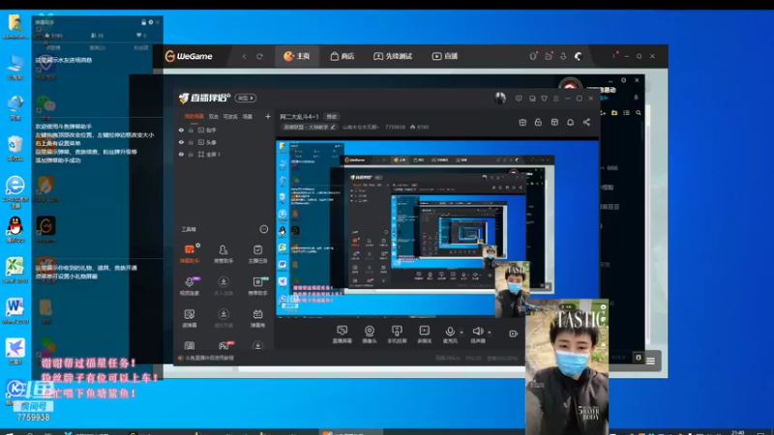Click the gift box icon in the stream header
This screenshot has height=435, width=774.
click(x=522, y=122)
